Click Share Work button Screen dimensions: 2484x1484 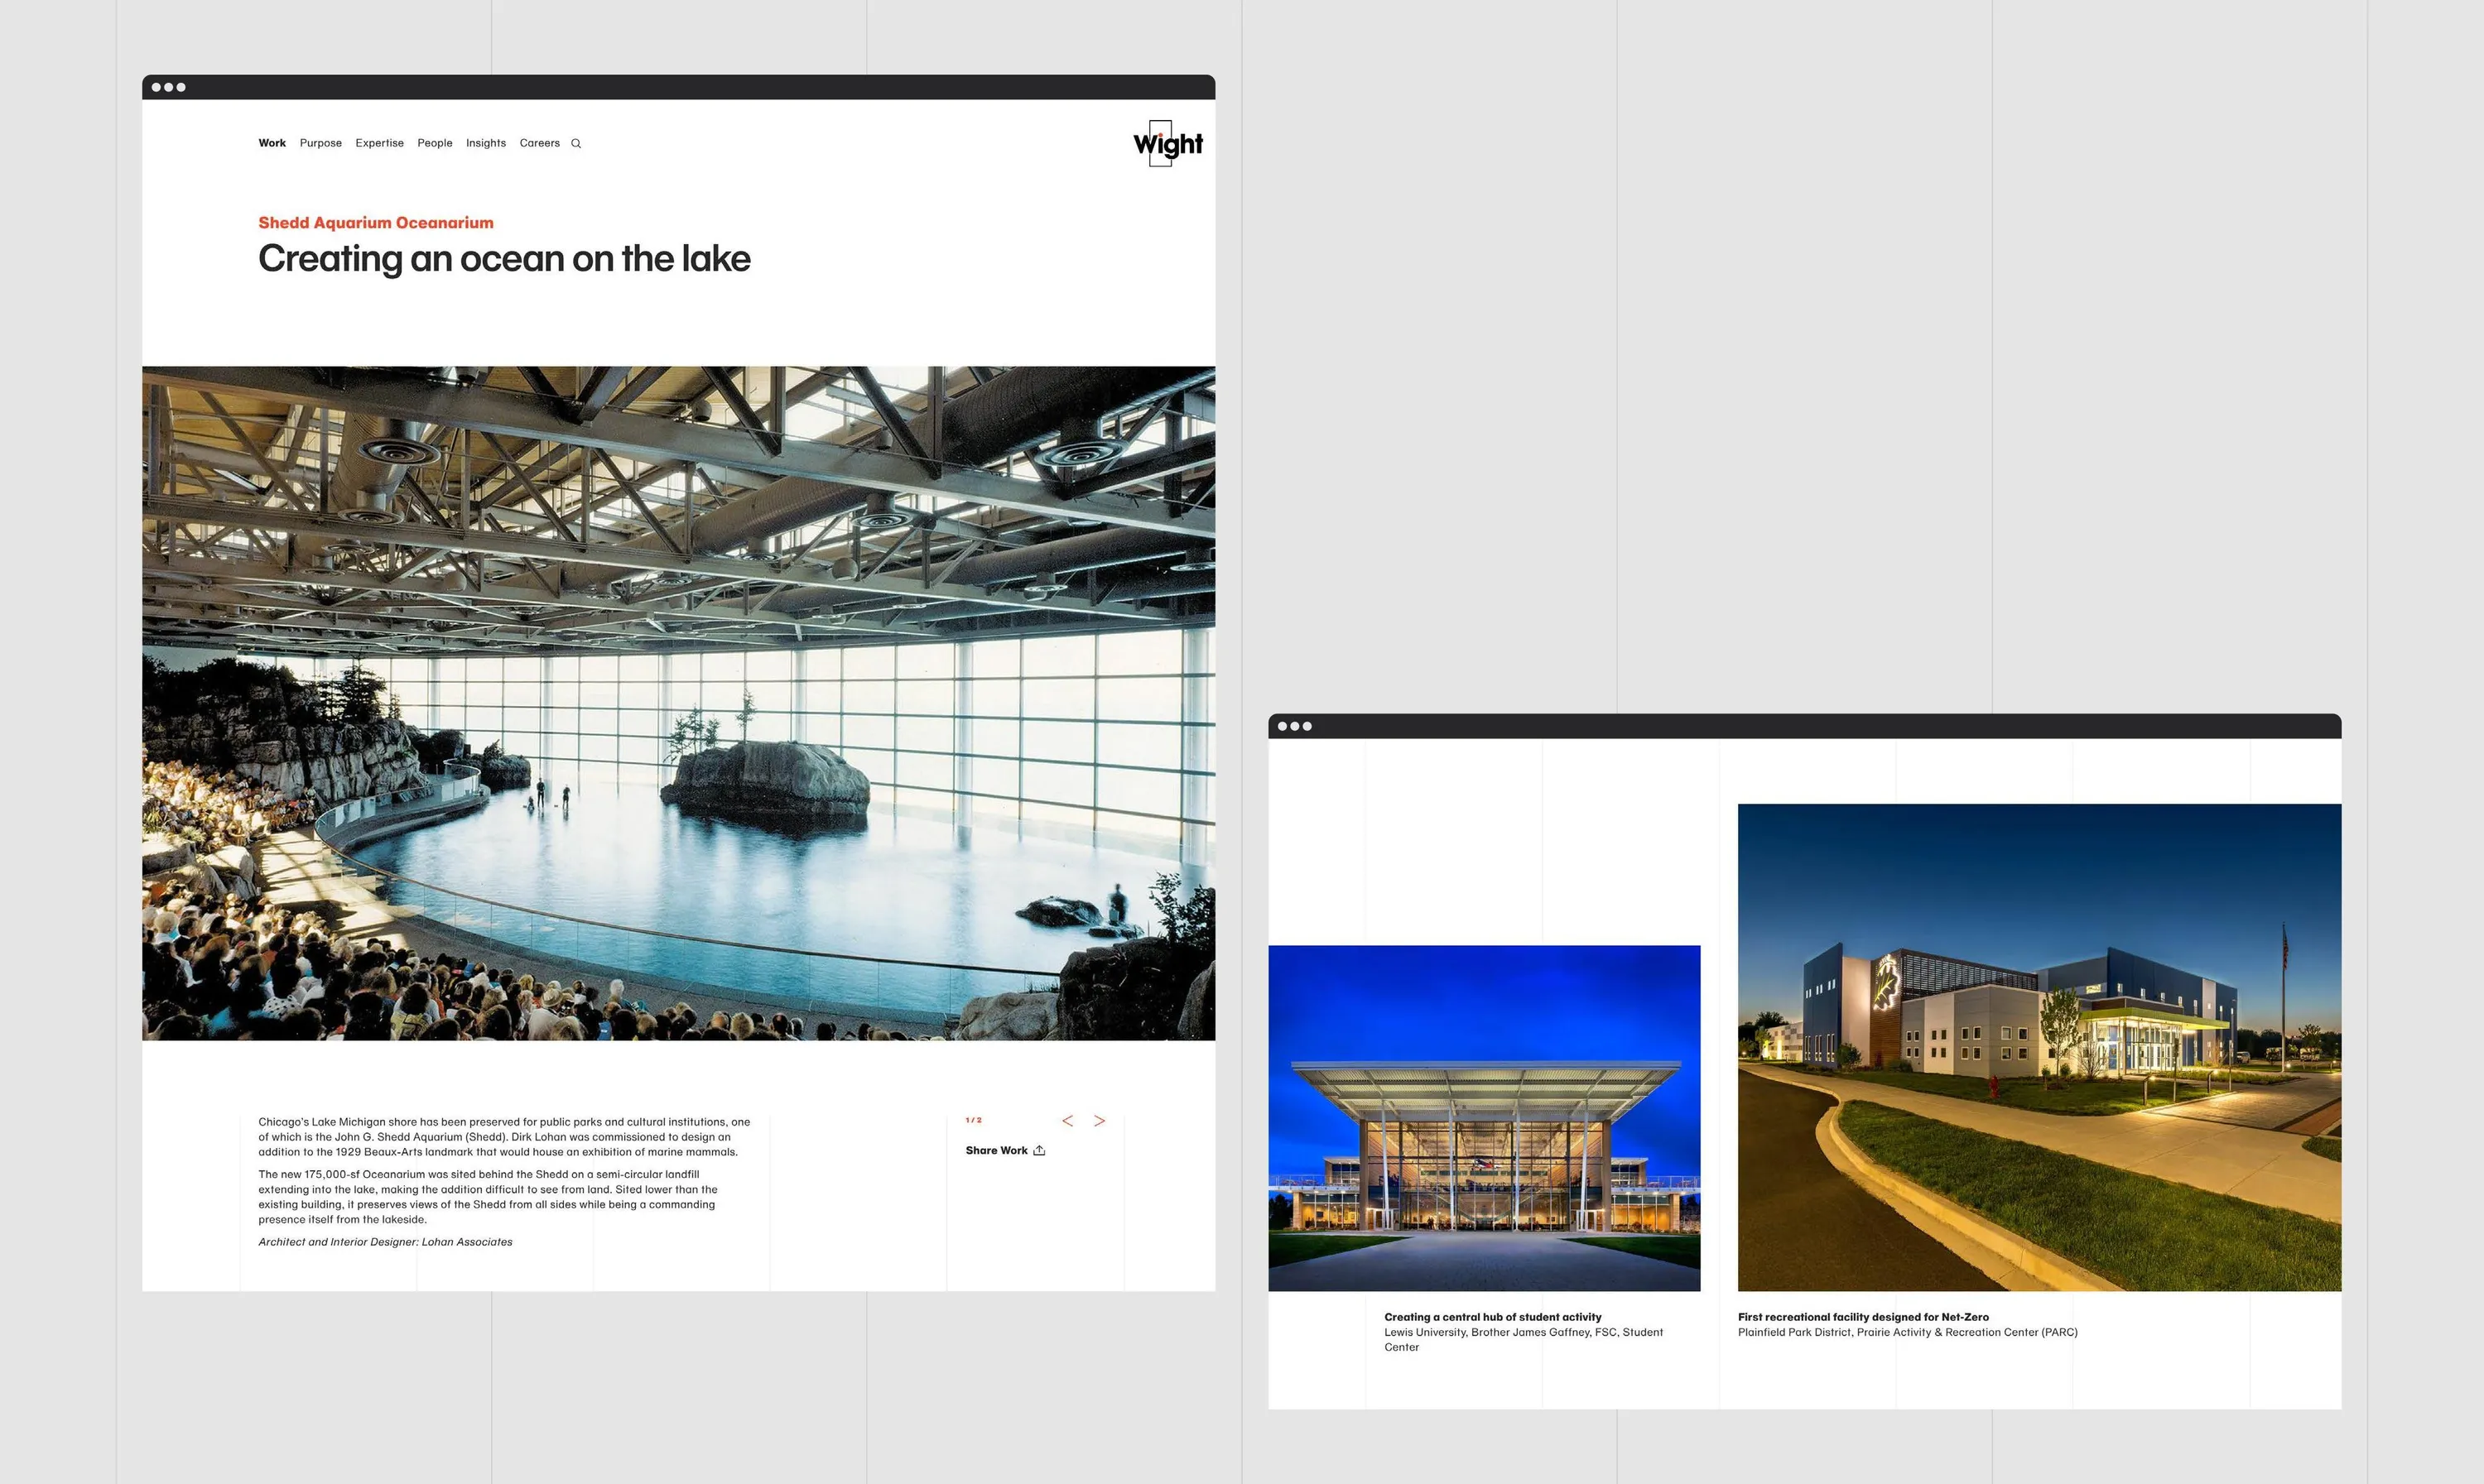1005,1150
